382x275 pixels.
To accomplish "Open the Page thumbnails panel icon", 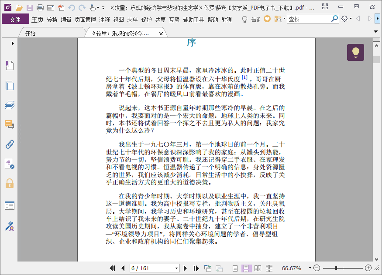I will pyautogui.click(x=10, y=85).
